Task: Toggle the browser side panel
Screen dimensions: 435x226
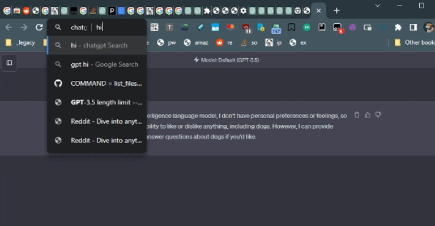Action: 413,27
